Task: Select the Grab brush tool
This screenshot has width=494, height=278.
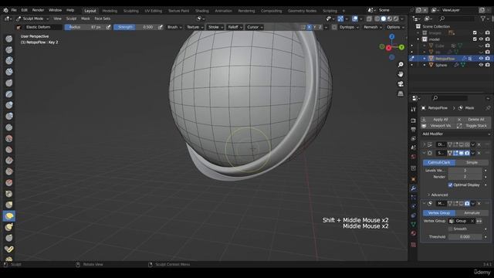Action: coord(8,205)
